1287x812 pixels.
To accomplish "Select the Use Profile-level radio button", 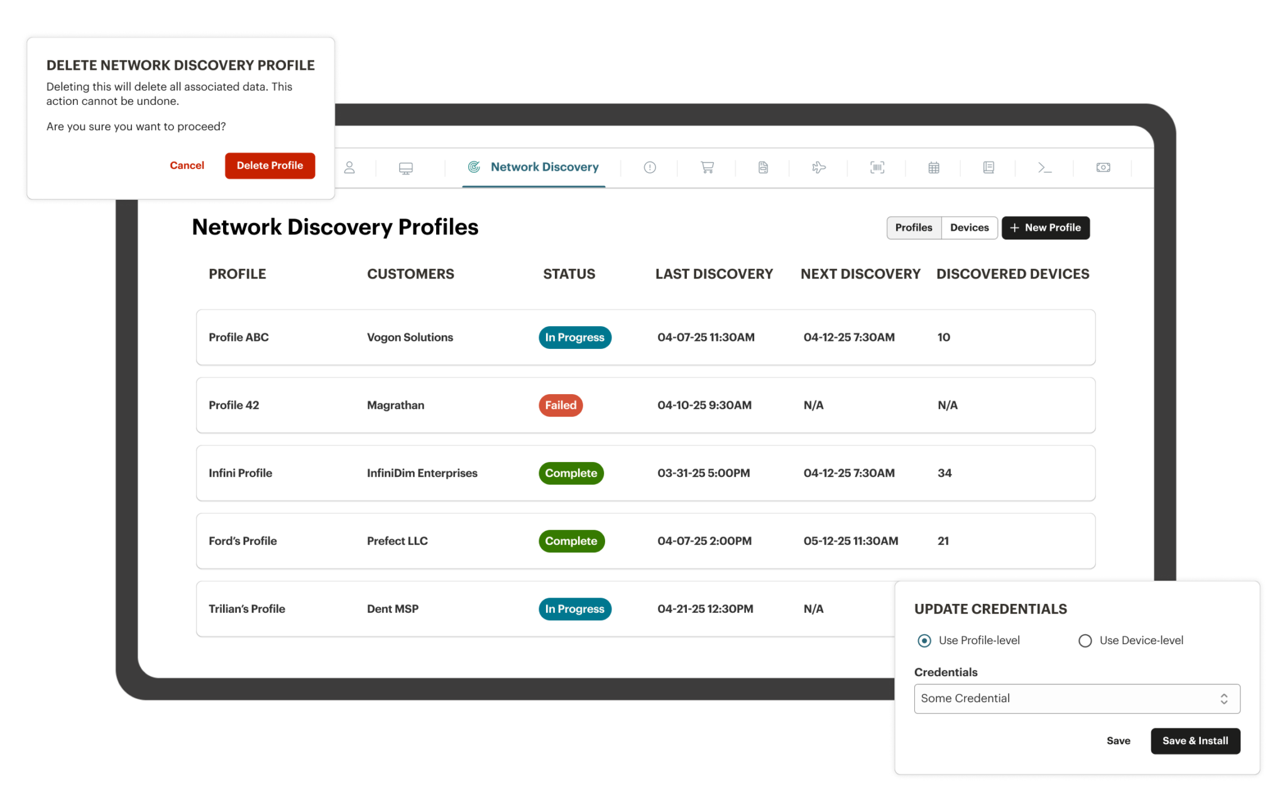I will [924, 640].
